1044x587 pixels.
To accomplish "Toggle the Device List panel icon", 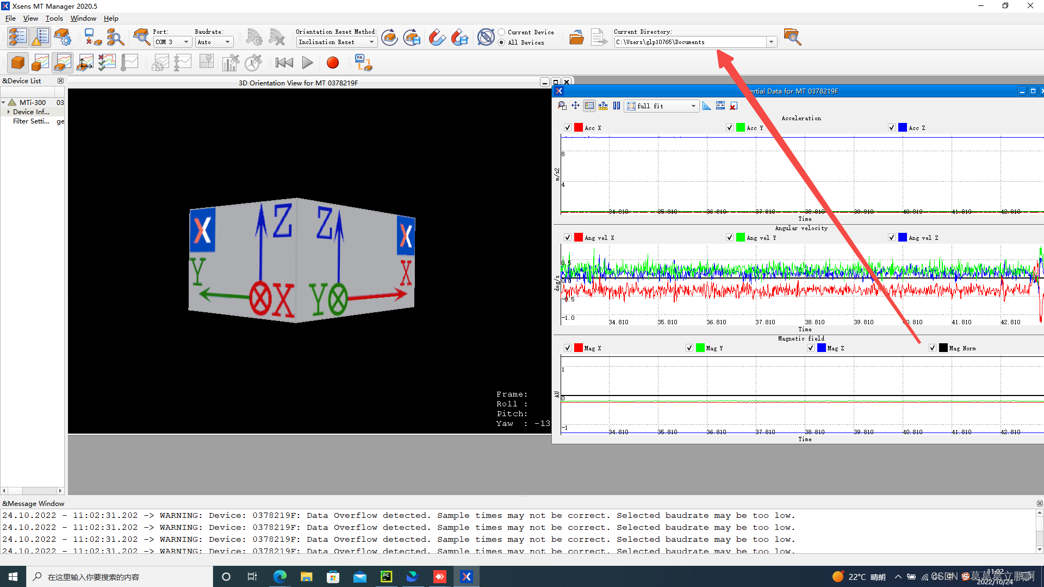I will click(x=18, y=37).
